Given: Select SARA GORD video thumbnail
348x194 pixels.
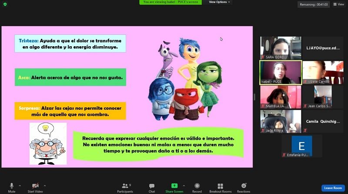Looking at the screenshot, I should point(281,48).
